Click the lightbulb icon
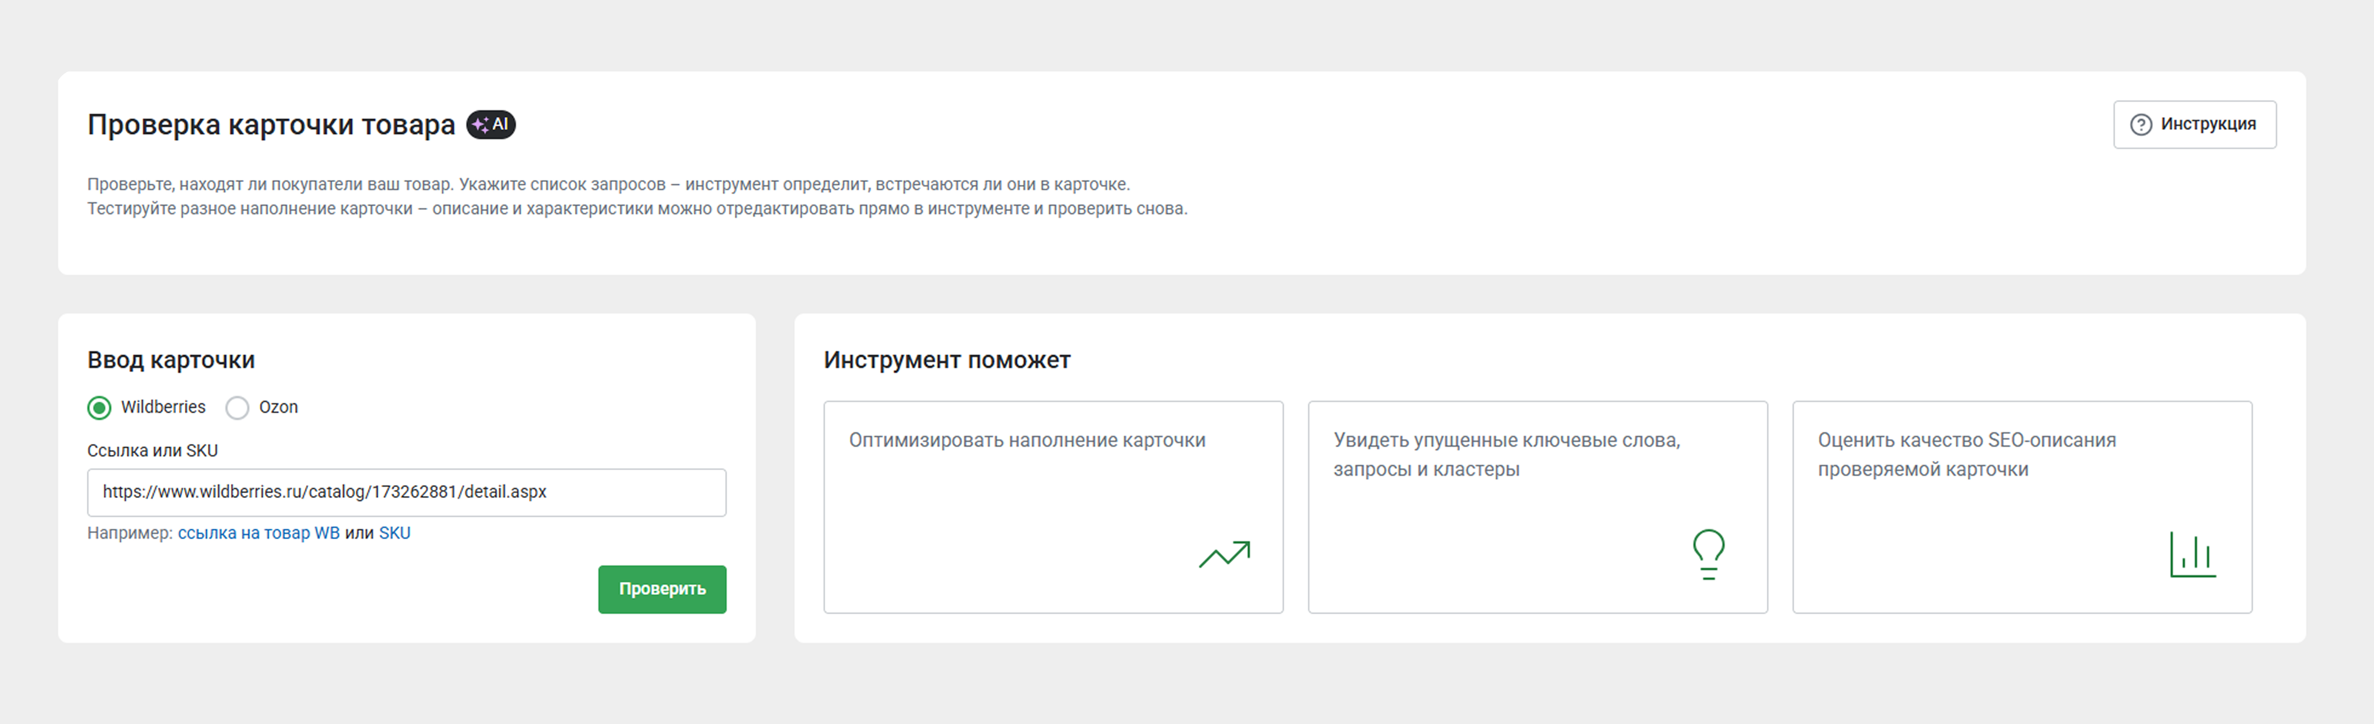The height and width of the screenshot is (724, 2374). (1708, 554)
